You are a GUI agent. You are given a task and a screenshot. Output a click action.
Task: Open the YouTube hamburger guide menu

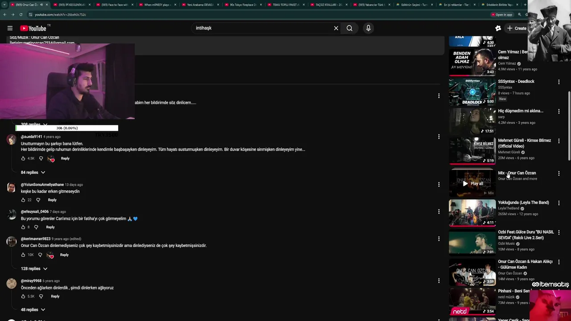(x=10, y=28)
